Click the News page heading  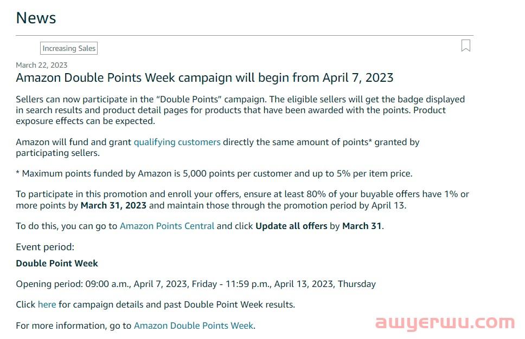[36, 18]
